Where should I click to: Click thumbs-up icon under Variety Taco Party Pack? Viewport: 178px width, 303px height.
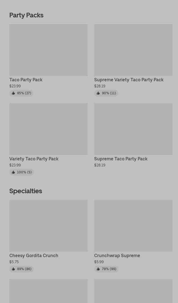point(13,172)
